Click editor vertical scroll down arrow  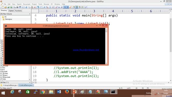pyautogui.click(x=171, y=80)
